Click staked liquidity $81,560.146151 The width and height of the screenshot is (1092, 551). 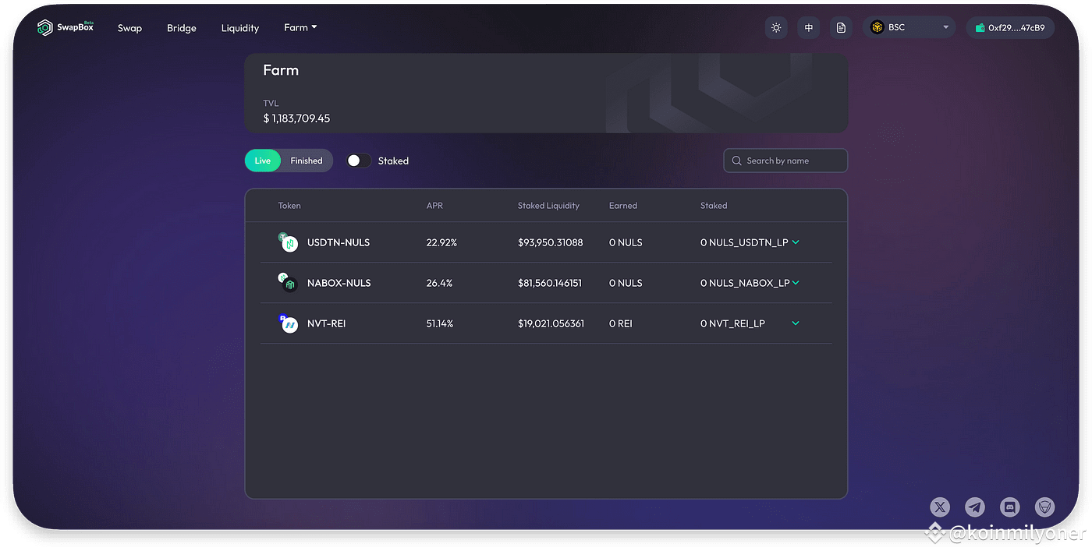(550, 283)
